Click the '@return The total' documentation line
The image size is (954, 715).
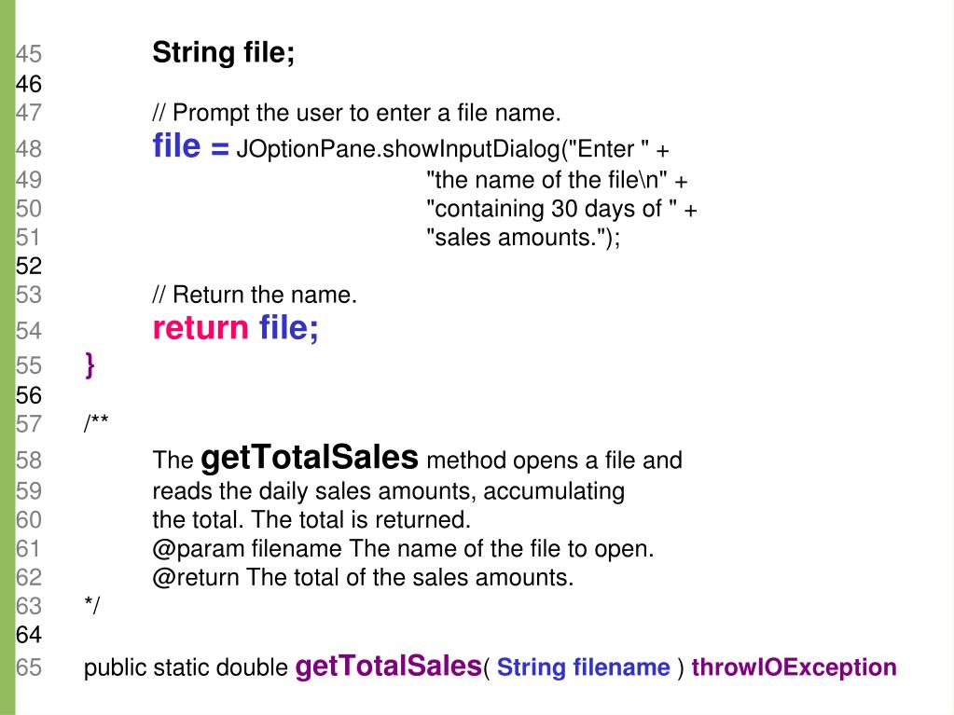pyautogui.click(x=363, y=578)
